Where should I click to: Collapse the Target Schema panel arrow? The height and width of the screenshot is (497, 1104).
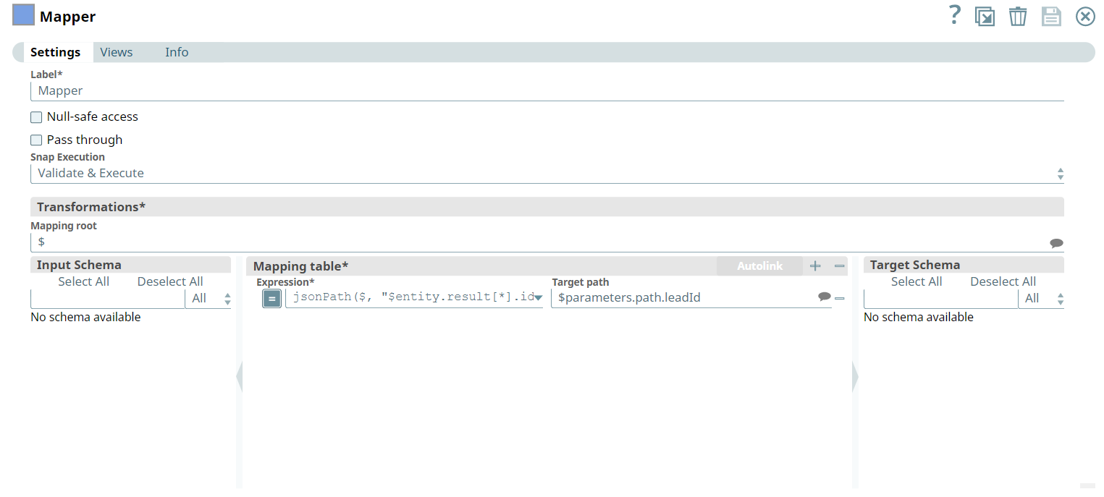point(855,377)
